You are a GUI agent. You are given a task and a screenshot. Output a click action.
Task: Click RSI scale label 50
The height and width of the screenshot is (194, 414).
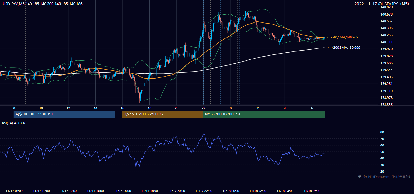coord(382,152)
